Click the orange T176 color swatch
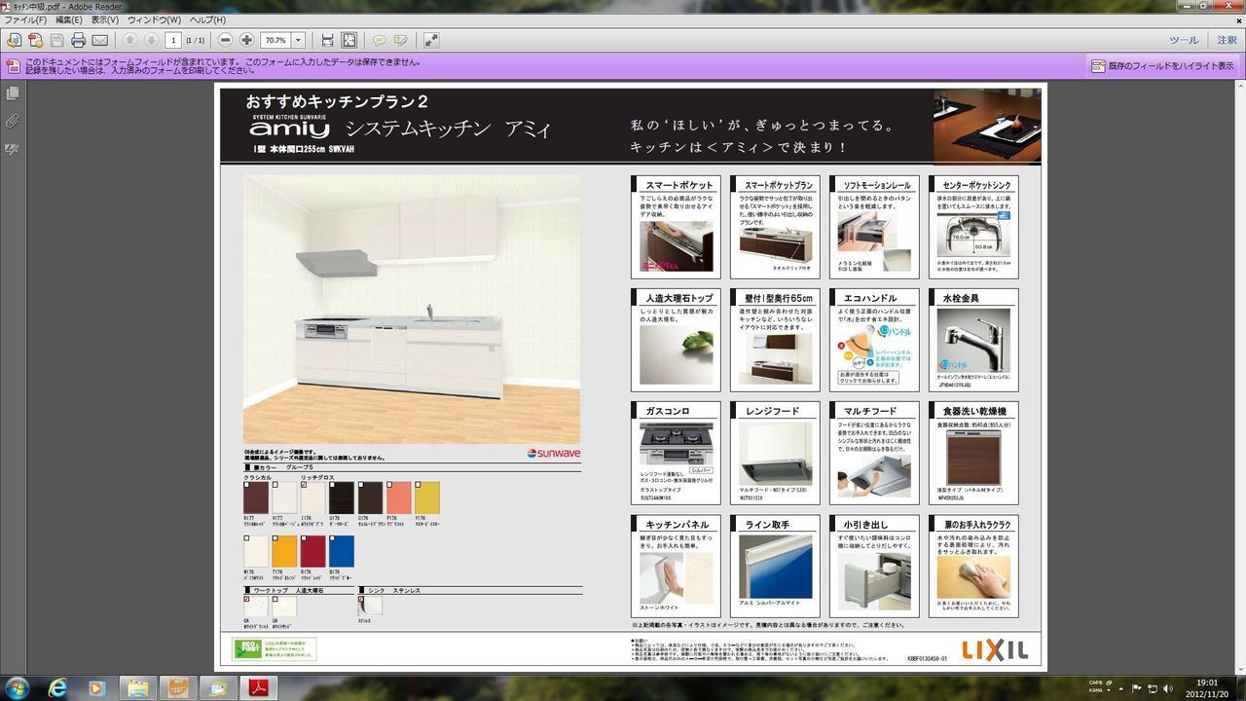This screenshot has height=701, width=1246. (x=284, y=552)
